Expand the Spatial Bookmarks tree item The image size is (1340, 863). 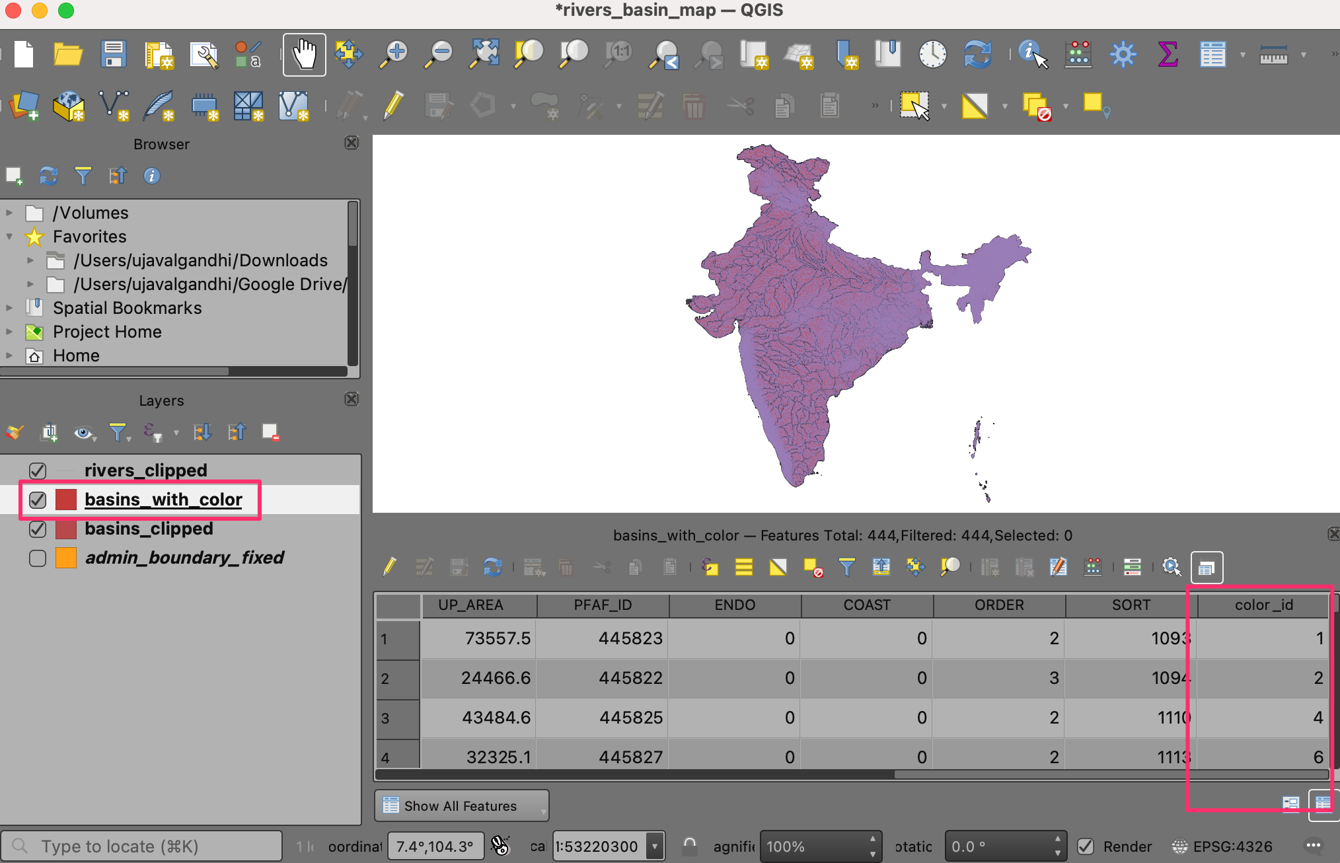point(9,308)
